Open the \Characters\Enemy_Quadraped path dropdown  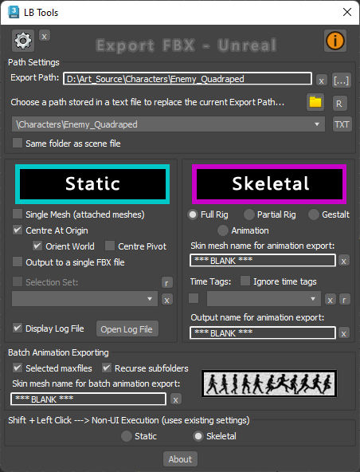pyautogui.click(x=168, y=124)
